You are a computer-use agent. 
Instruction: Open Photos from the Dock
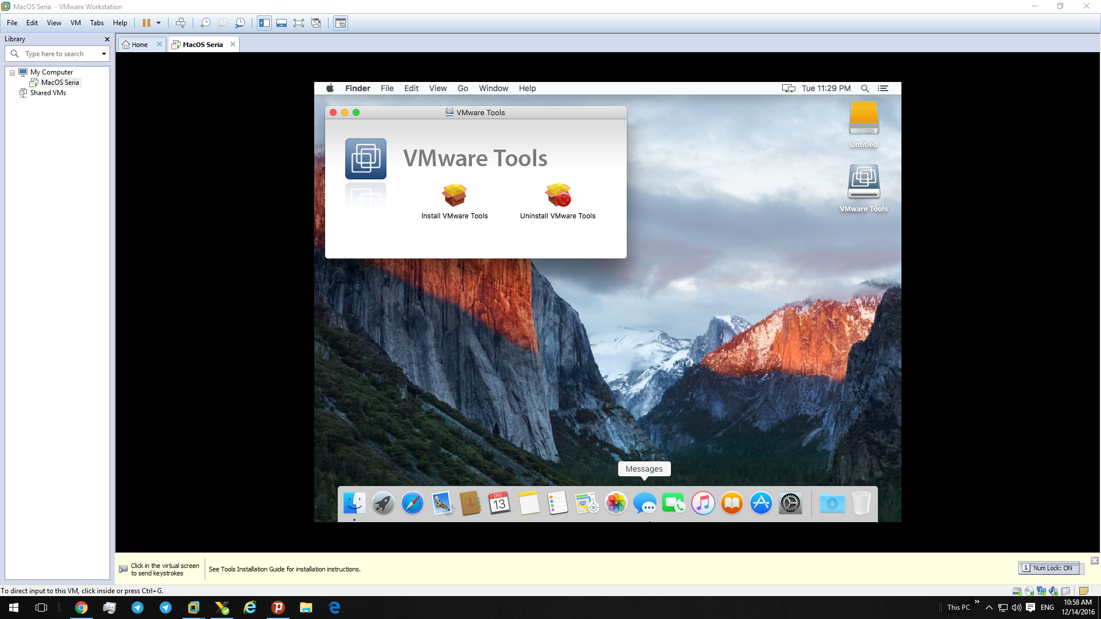pyautogui.click(x=616, y=503)
